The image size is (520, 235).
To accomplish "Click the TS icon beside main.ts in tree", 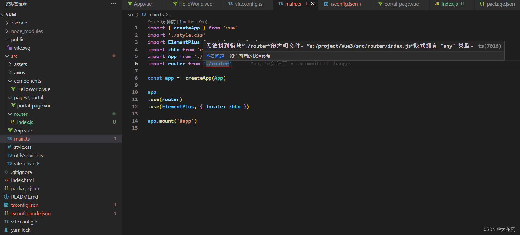I will [9, 139].
